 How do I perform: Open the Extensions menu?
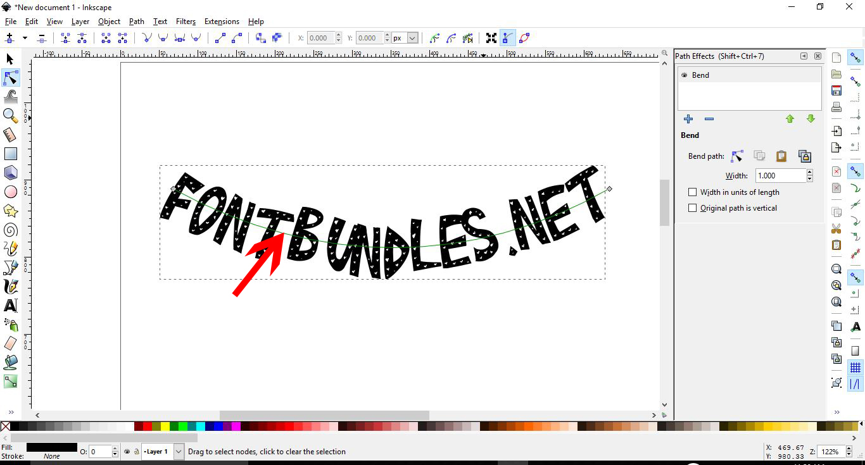click(x=222, y=21)
